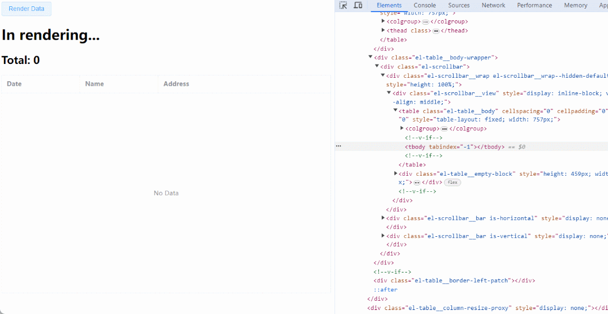Open the Performance tab

tap(534, 5)
